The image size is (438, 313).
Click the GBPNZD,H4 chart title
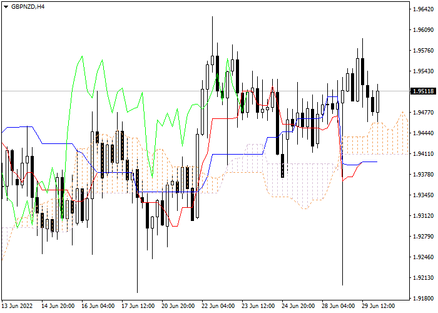[x=28, y=7]
